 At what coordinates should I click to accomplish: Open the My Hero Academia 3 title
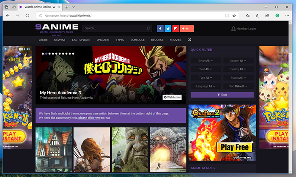point(60,93)
